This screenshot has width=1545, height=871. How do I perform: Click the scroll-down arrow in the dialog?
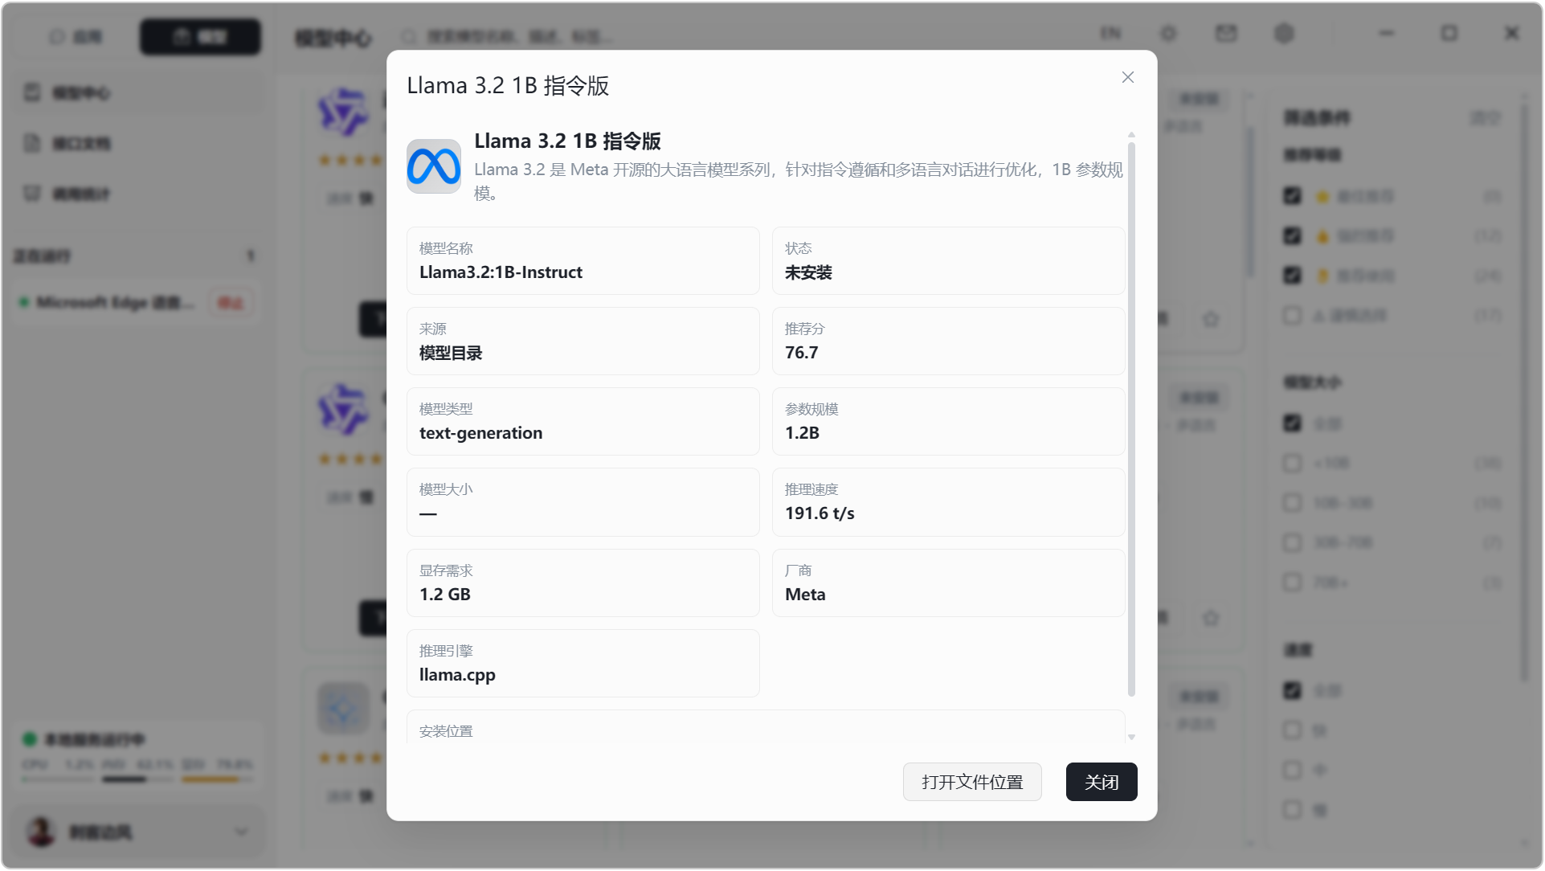coord(1132,737)
